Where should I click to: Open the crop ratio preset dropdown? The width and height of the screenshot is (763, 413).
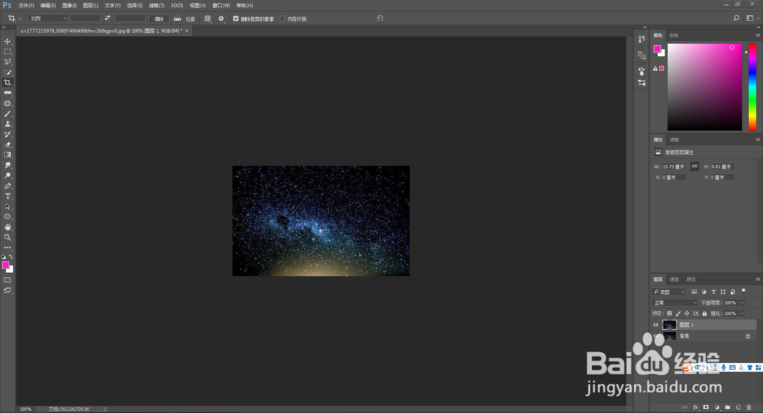(48, 18)
